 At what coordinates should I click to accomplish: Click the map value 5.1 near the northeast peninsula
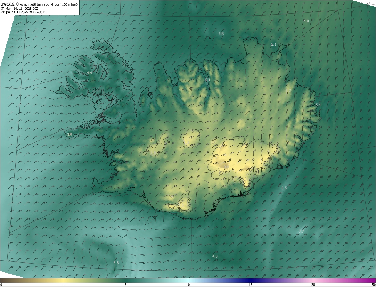pyautogui.click(x=274, y=45)
